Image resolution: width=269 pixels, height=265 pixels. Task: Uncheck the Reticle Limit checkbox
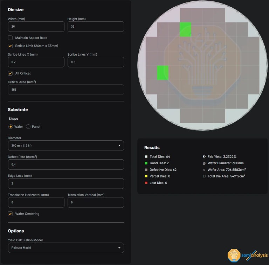[x=11, y=46]
